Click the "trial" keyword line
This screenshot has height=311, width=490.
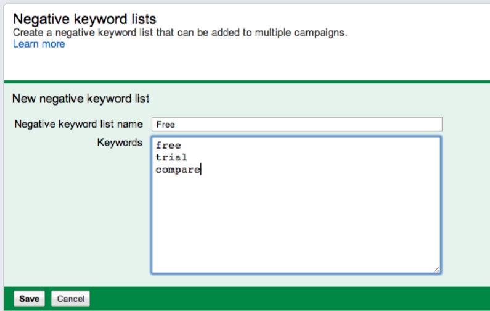pyautogui.click(x=171, y=157)
